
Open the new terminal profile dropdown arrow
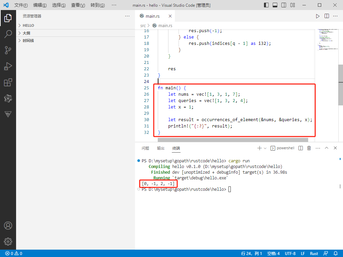point(265,148)
